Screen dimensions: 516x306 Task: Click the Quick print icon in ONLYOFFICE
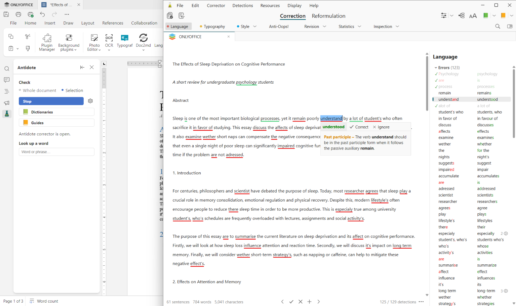31,14
